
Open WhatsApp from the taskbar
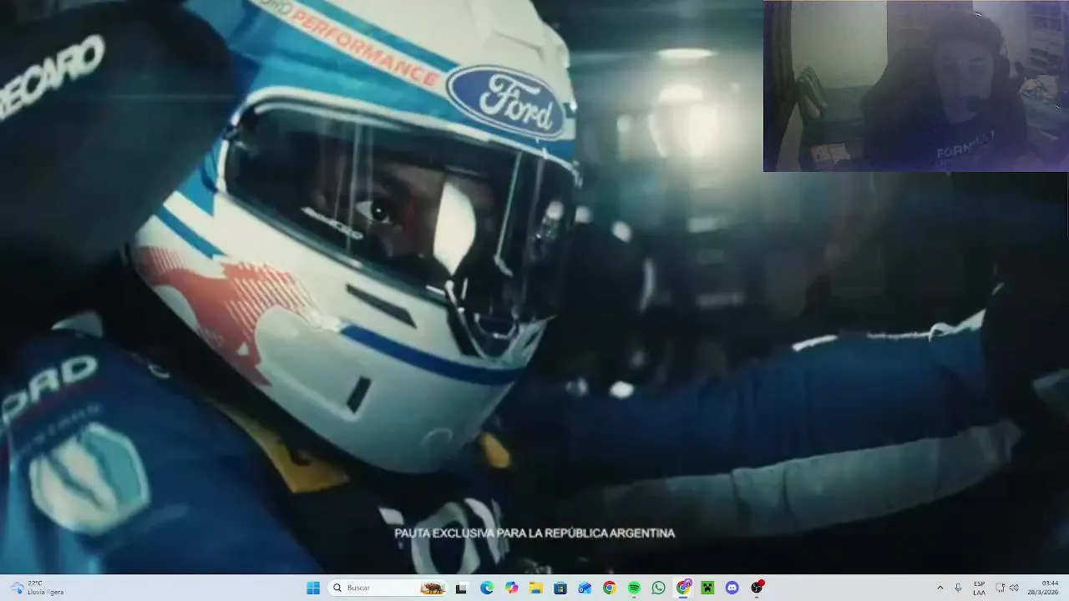(x=659, y=588)
